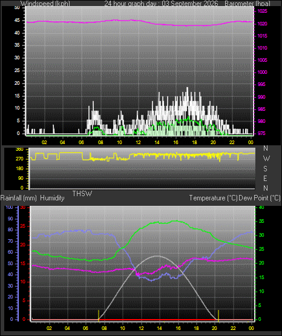Click the 1020 barometer scale value

click(x=262, y=24)
